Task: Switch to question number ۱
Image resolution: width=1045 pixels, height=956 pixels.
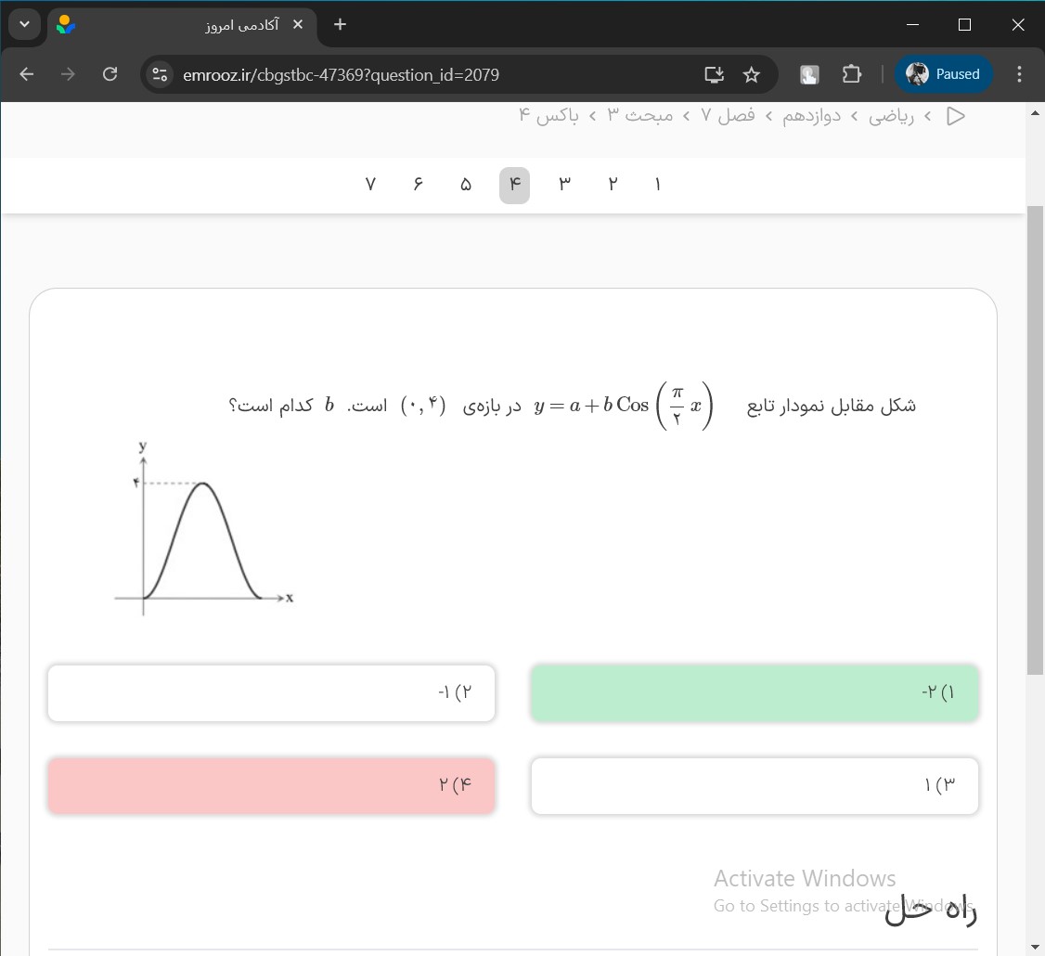Action: [x=658, y=185]
